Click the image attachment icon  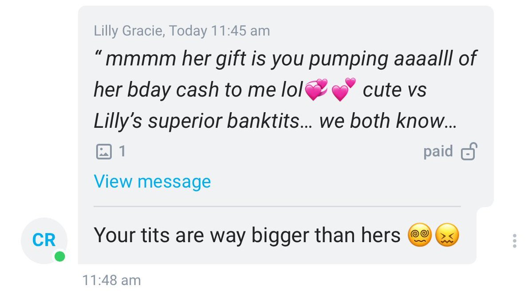(103, 152)
